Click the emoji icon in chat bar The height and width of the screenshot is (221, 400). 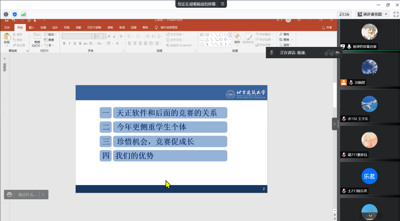click(x=9, y=195)
